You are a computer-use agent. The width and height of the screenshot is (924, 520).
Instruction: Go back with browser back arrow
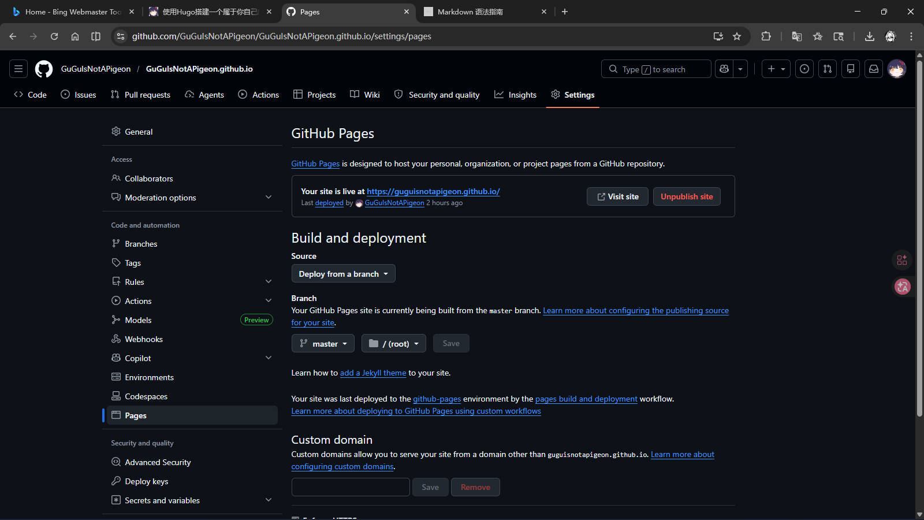tap(13, 36)
